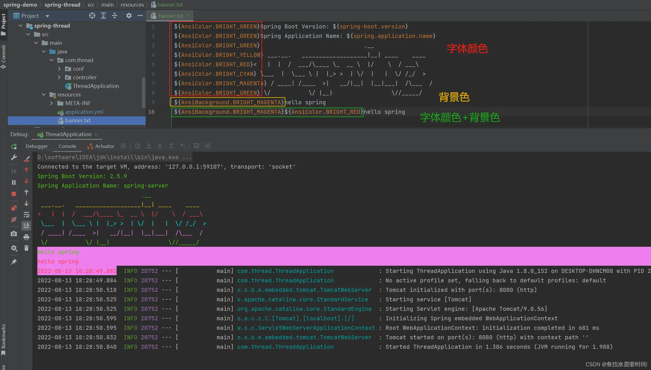Switch to the Debugger tab

tap(37, 146)
